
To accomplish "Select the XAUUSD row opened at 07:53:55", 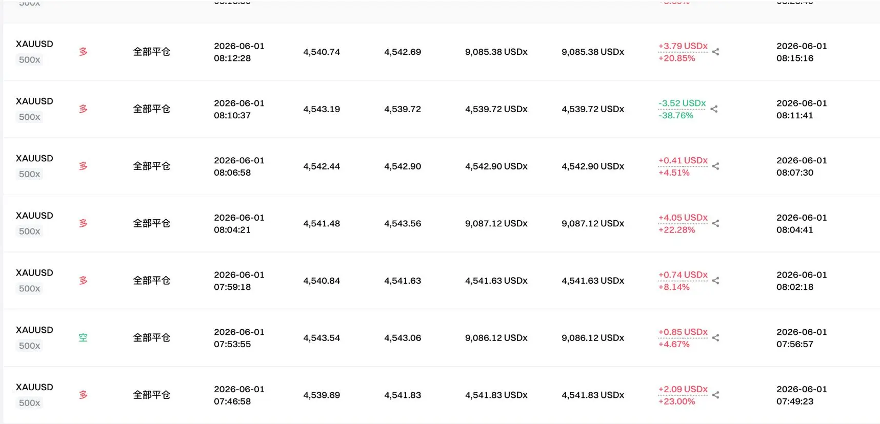I will click(x=442, y=338).
